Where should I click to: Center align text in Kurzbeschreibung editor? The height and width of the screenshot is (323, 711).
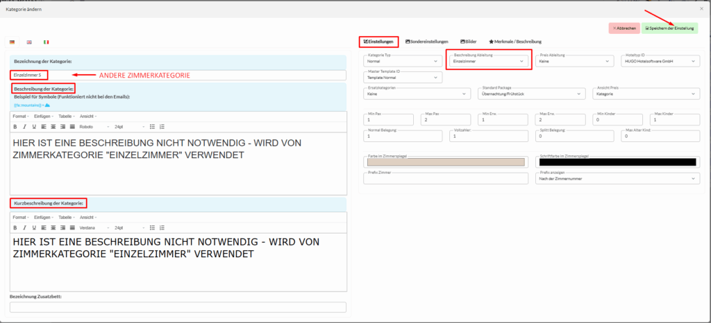52,227
